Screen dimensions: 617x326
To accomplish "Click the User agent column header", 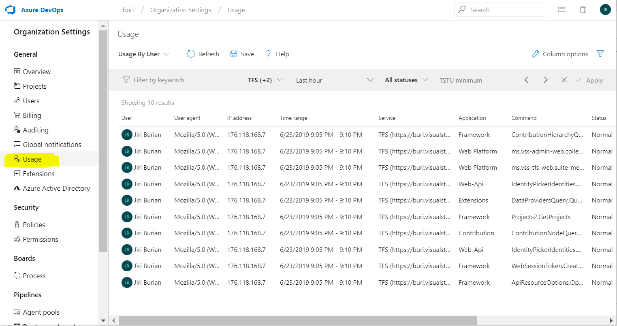I will click(x=187, y=118).
